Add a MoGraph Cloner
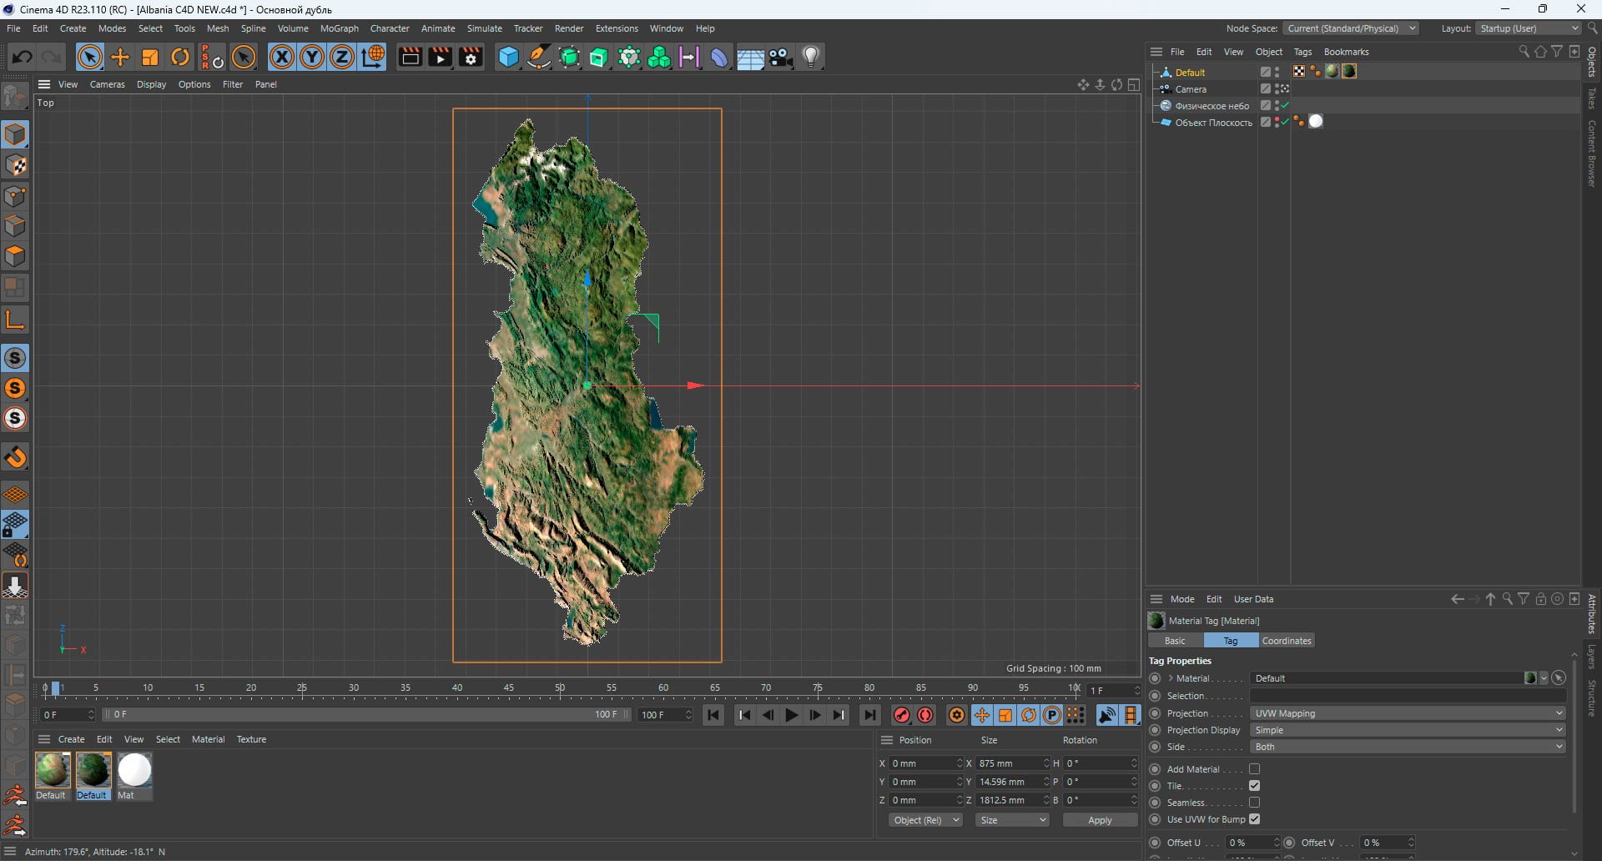 click(629, 57)
